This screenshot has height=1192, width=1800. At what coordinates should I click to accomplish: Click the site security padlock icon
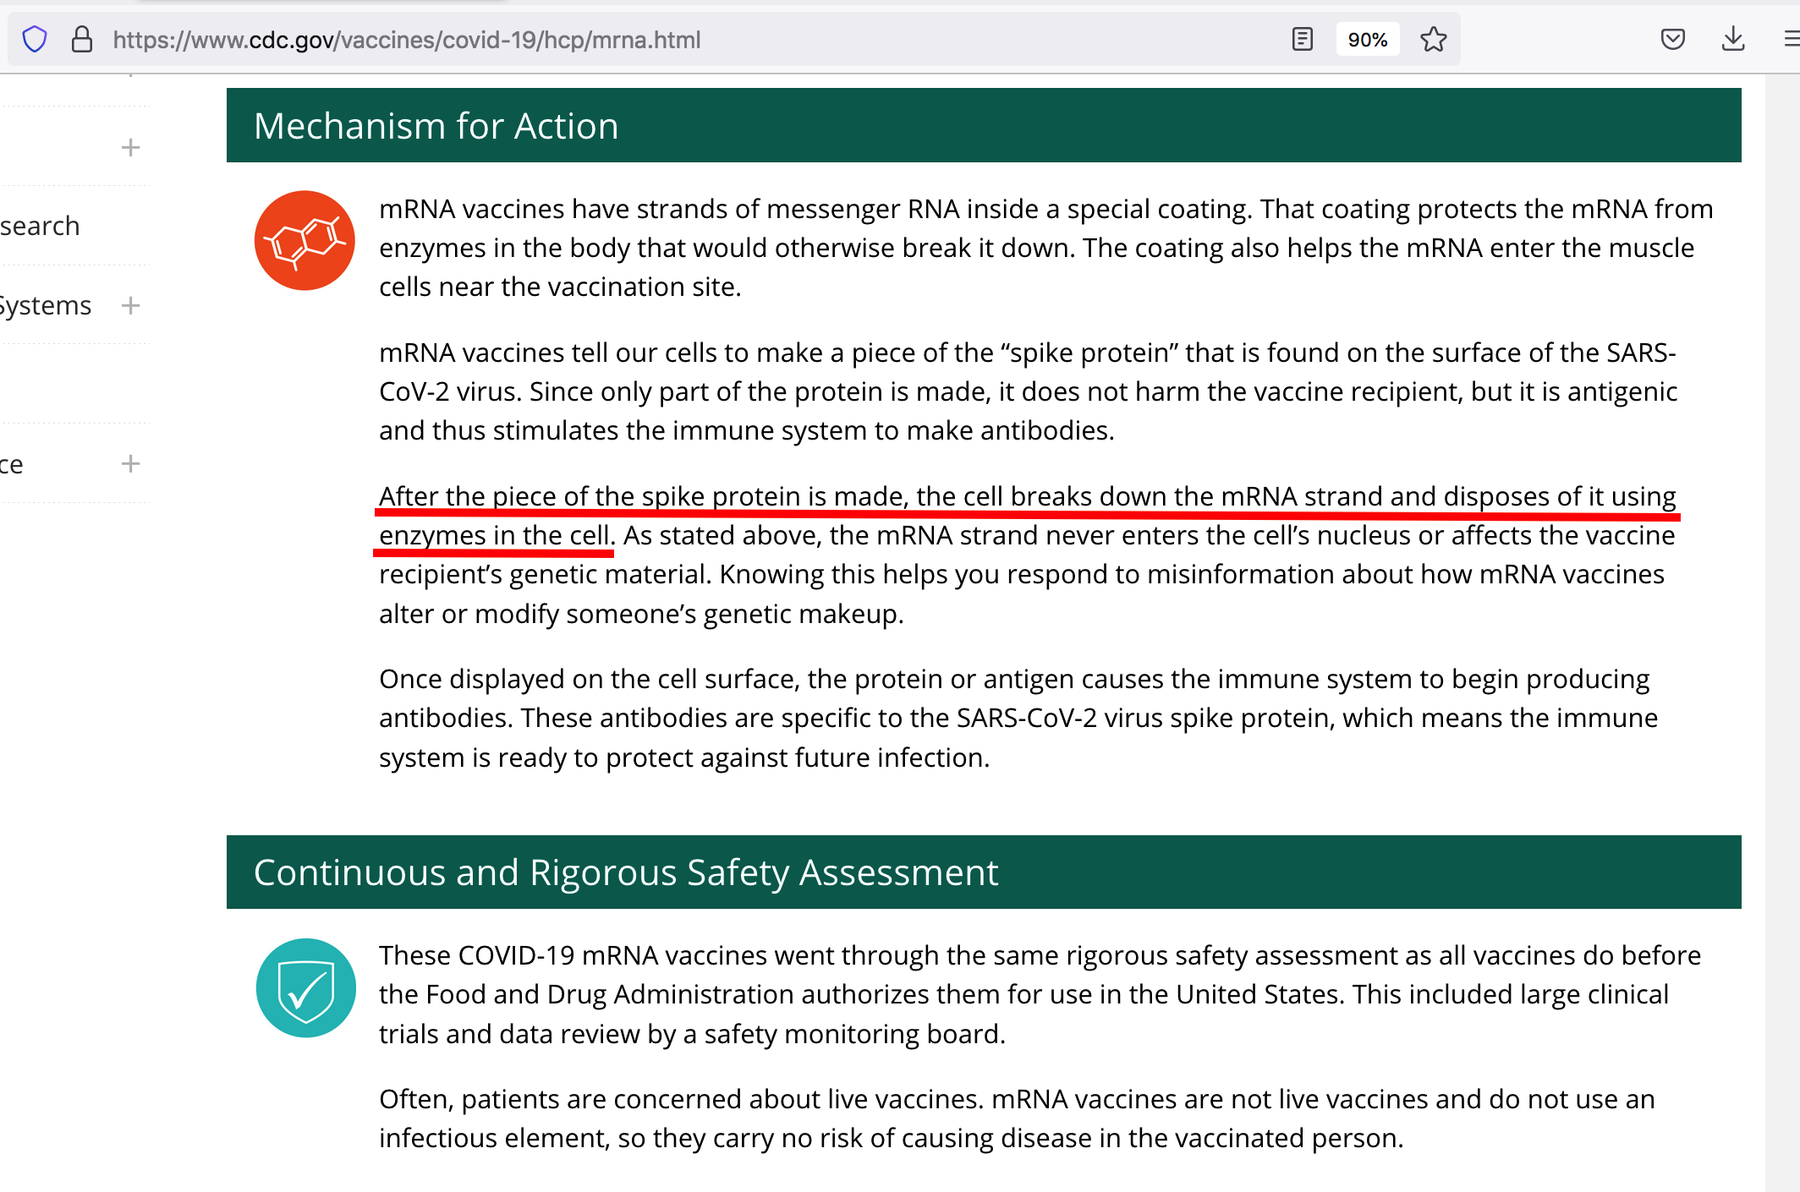tap(81, 40)
